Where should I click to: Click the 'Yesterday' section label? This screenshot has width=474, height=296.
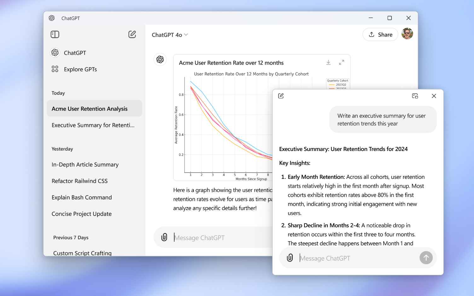62,149
